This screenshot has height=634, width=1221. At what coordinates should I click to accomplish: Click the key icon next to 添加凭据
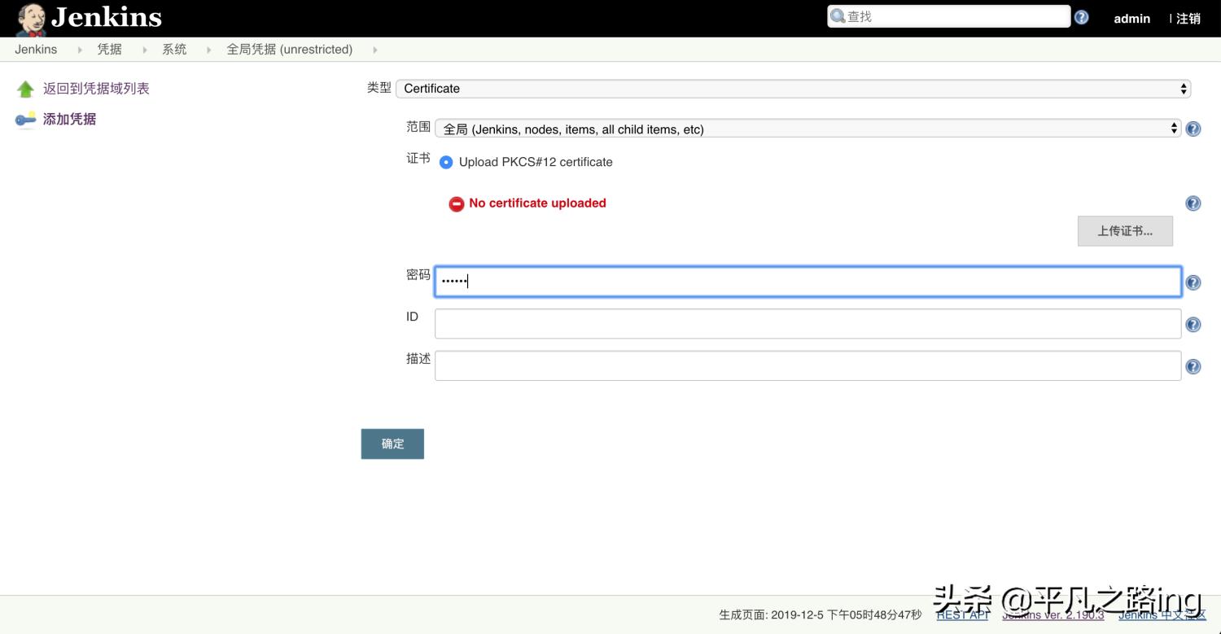[25, 119]
